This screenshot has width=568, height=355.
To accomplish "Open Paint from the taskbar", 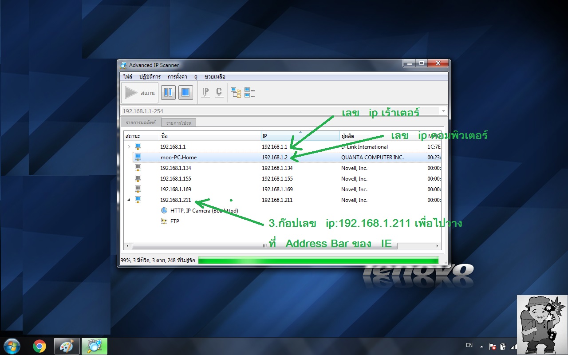I will coord(67,346).
